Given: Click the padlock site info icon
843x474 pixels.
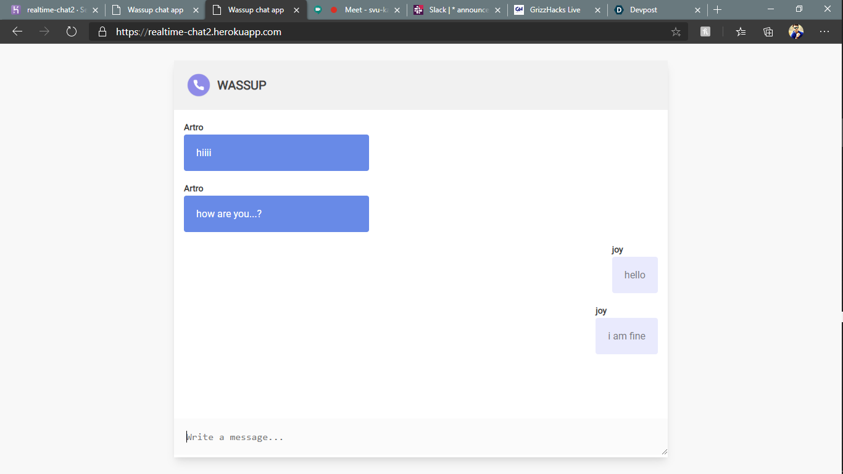Looking at the screenshot, I should click(102, 31).
